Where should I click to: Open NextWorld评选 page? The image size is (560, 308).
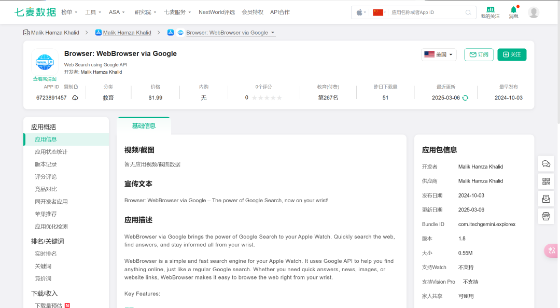point(217,12)
